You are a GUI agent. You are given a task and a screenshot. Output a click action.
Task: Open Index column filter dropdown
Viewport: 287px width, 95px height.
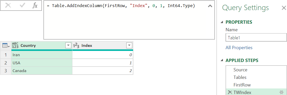[x=129, y=45]
